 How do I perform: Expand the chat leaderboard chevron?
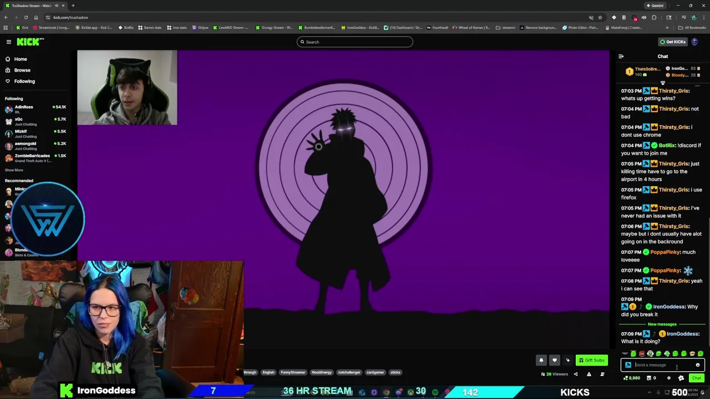(x=662, y=83)
